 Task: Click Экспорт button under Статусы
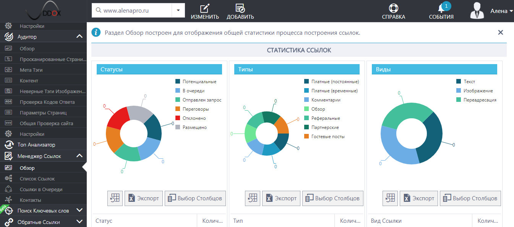pos(144,198)
